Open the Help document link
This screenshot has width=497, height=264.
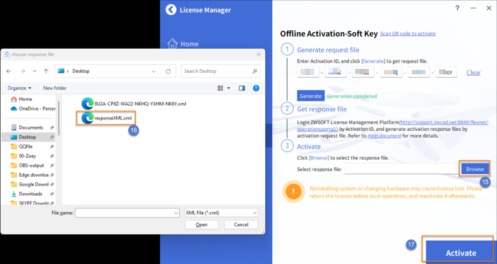click(x=384, y=136)
